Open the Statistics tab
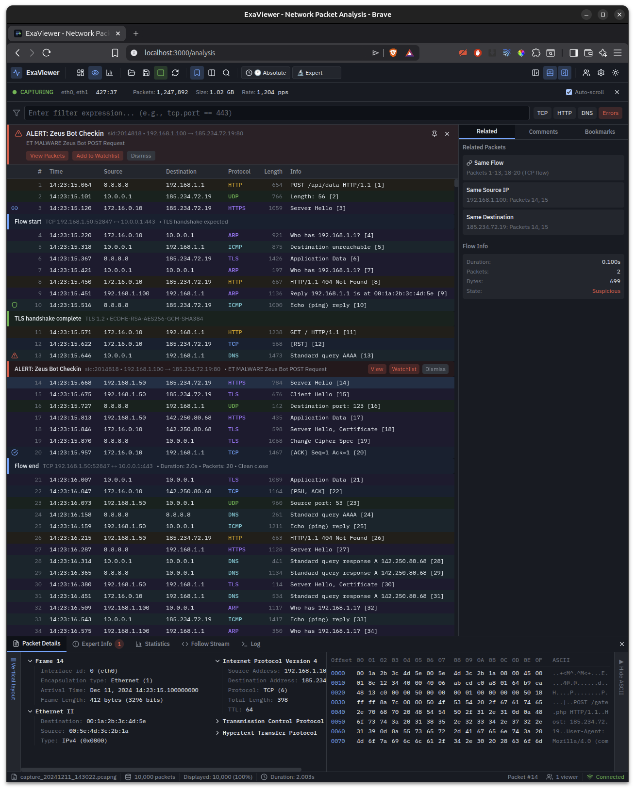Viewport: 635px width, 790px height. (153, 644)
